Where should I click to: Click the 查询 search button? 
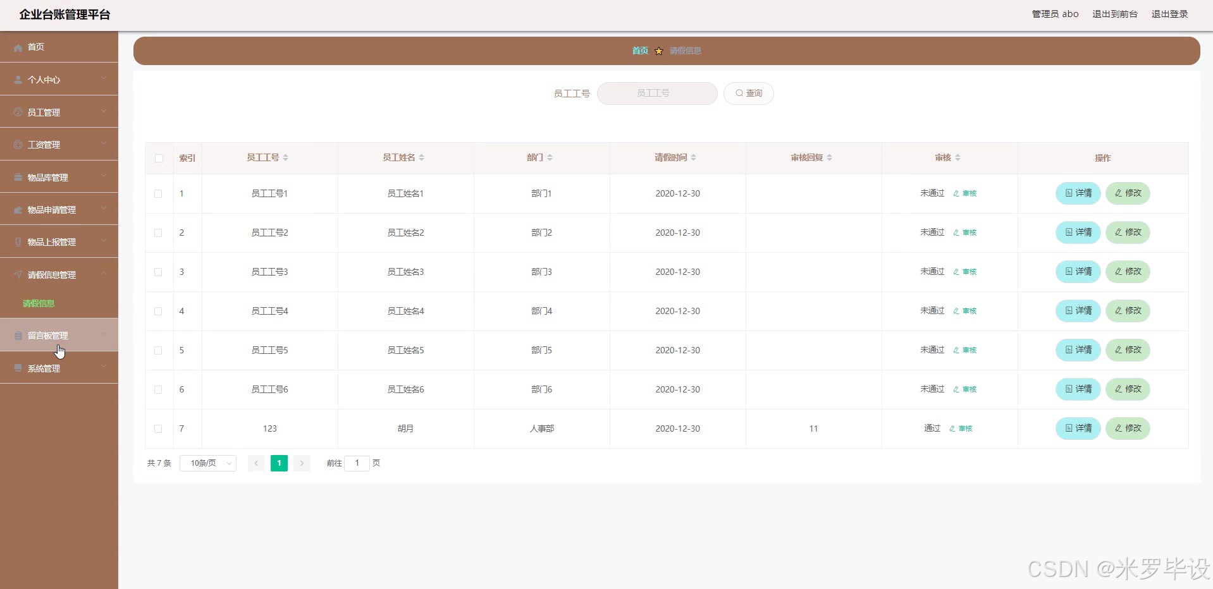click(748, 94)
